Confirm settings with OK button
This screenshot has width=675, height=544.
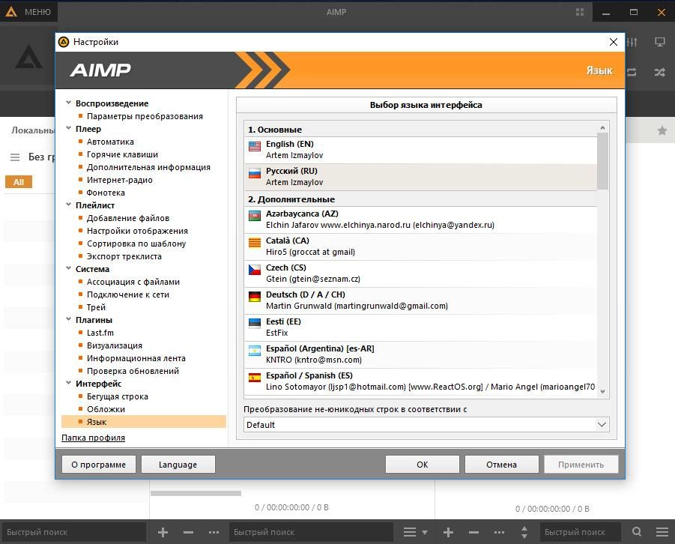(423, 465)
